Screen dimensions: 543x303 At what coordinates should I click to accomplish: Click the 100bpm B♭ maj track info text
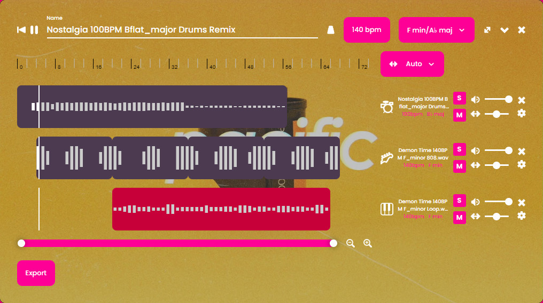[423, 114]
